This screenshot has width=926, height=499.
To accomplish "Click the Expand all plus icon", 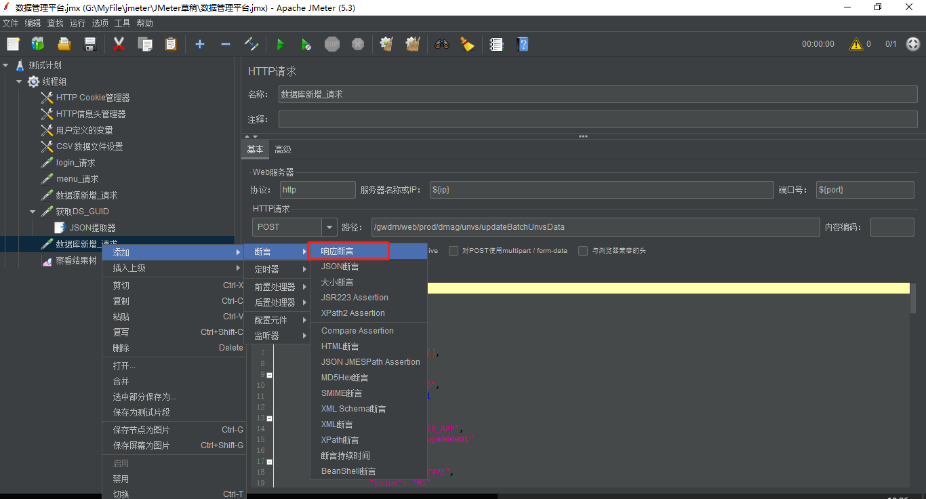I will (200, 44).
